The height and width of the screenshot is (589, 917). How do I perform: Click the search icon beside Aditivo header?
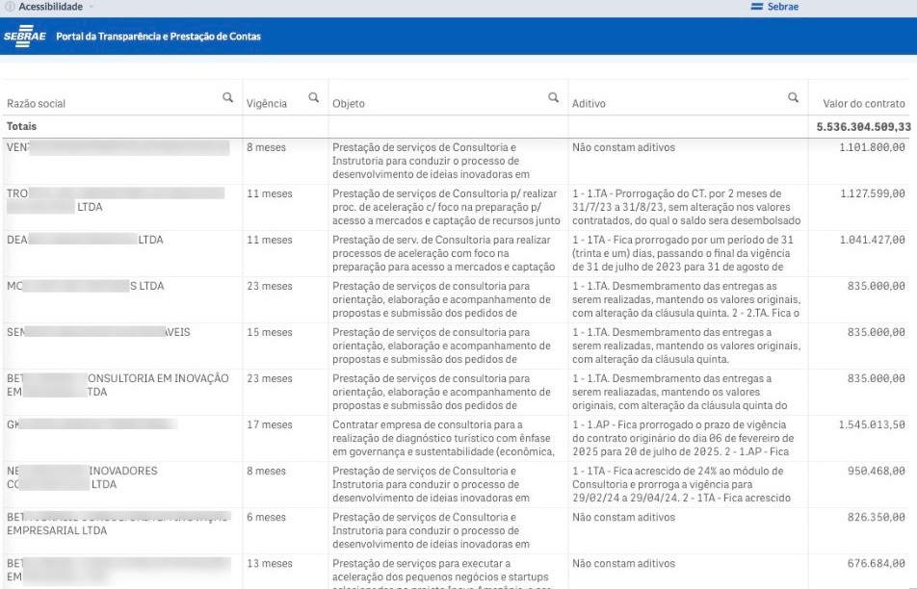coord(793,97)
